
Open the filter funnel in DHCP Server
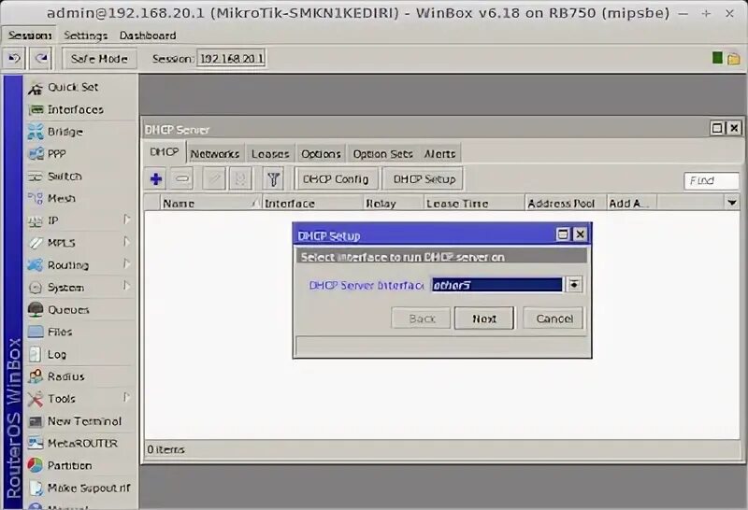click(x=273, y=179)
